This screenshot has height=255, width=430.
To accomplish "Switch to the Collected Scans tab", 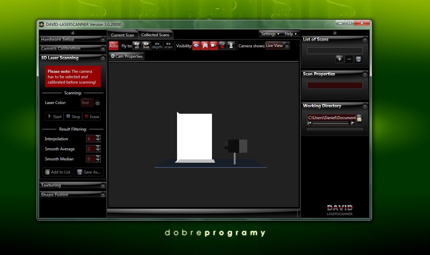I will coord(155,35).
